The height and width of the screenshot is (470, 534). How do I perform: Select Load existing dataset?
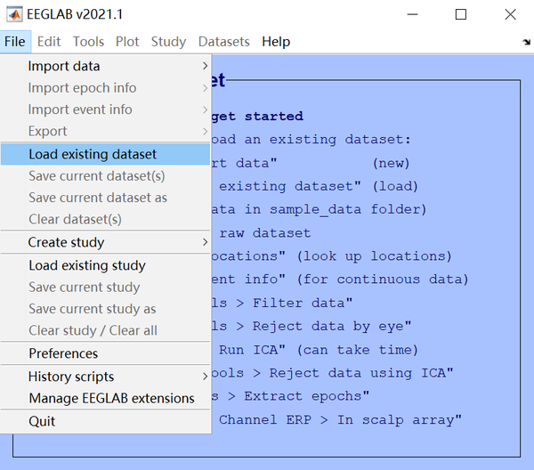point(93,154)
